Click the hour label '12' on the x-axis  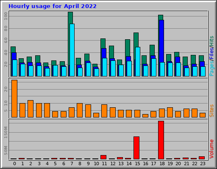pyautogui.click(x=113, y=164)
